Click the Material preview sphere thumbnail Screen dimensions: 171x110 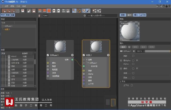130,31
